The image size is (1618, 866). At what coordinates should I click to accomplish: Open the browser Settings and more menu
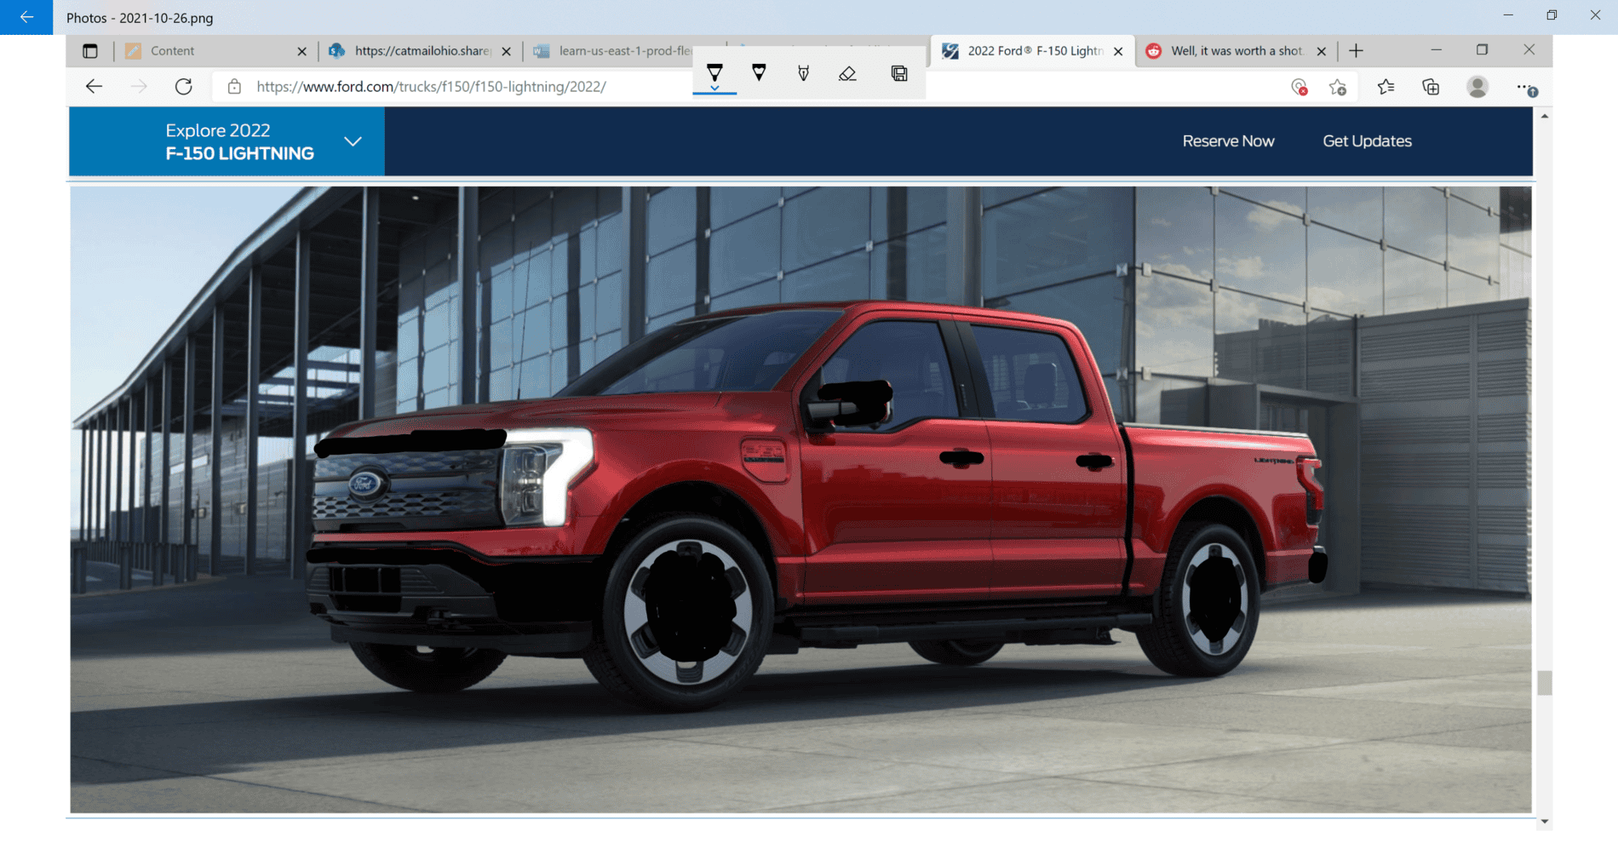pos(1525,87)
